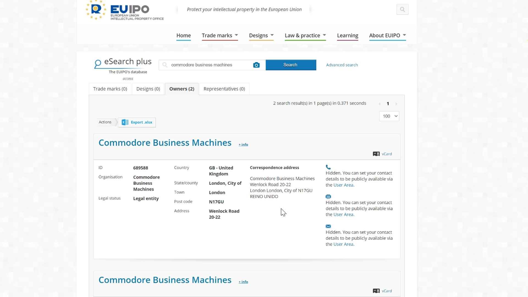
Task: Click the blue Search button
Action: tap(291, 65)
